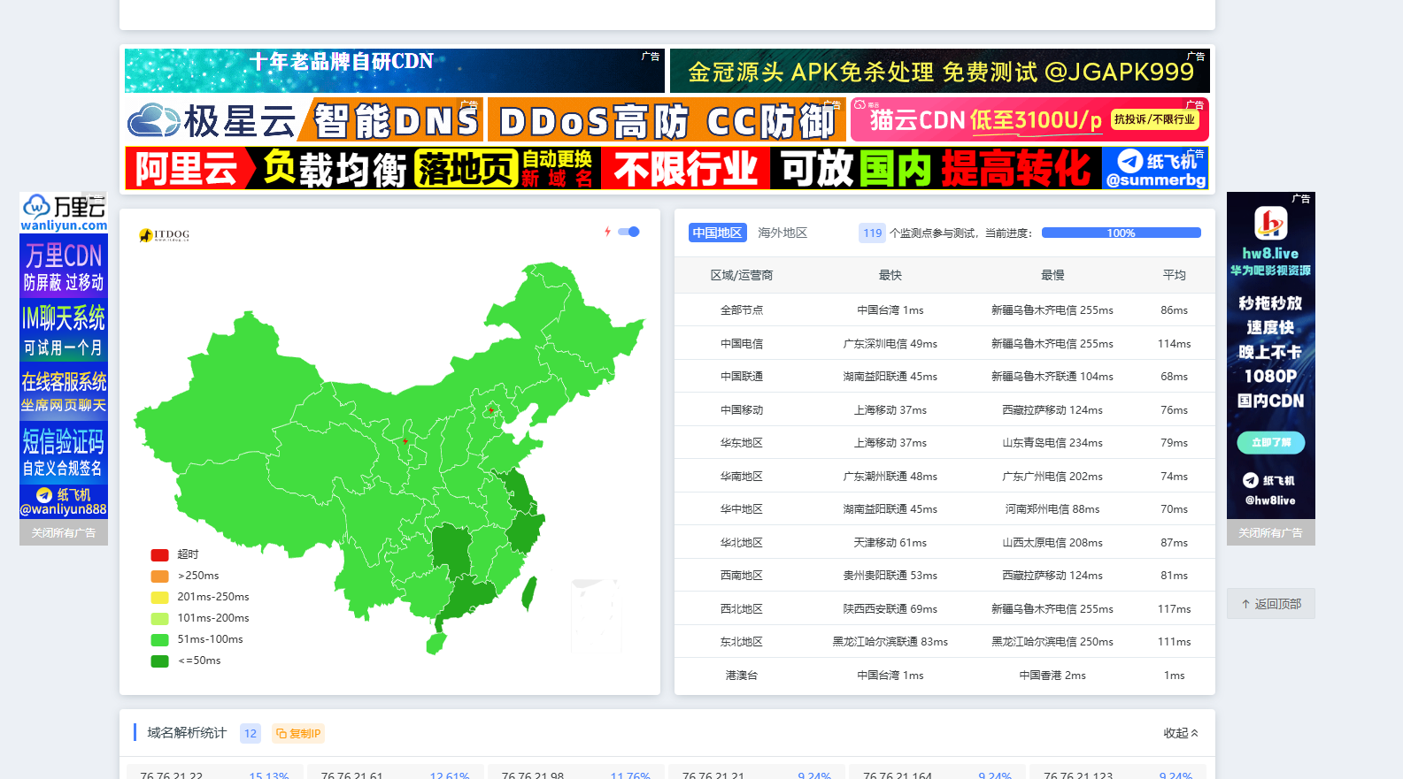
Task: Click the dark green <=50ms legend swatch
Action: [x=160, y=661]
